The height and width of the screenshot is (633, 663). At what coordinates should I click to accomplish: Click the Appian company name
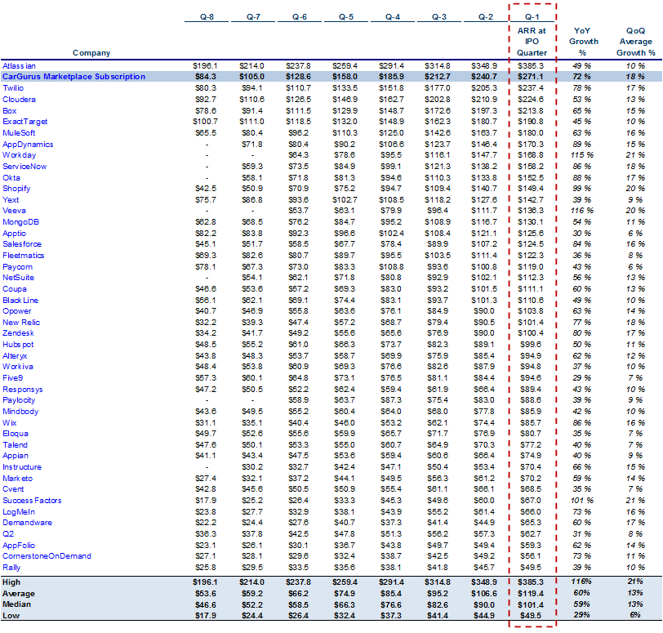(16, 456)
